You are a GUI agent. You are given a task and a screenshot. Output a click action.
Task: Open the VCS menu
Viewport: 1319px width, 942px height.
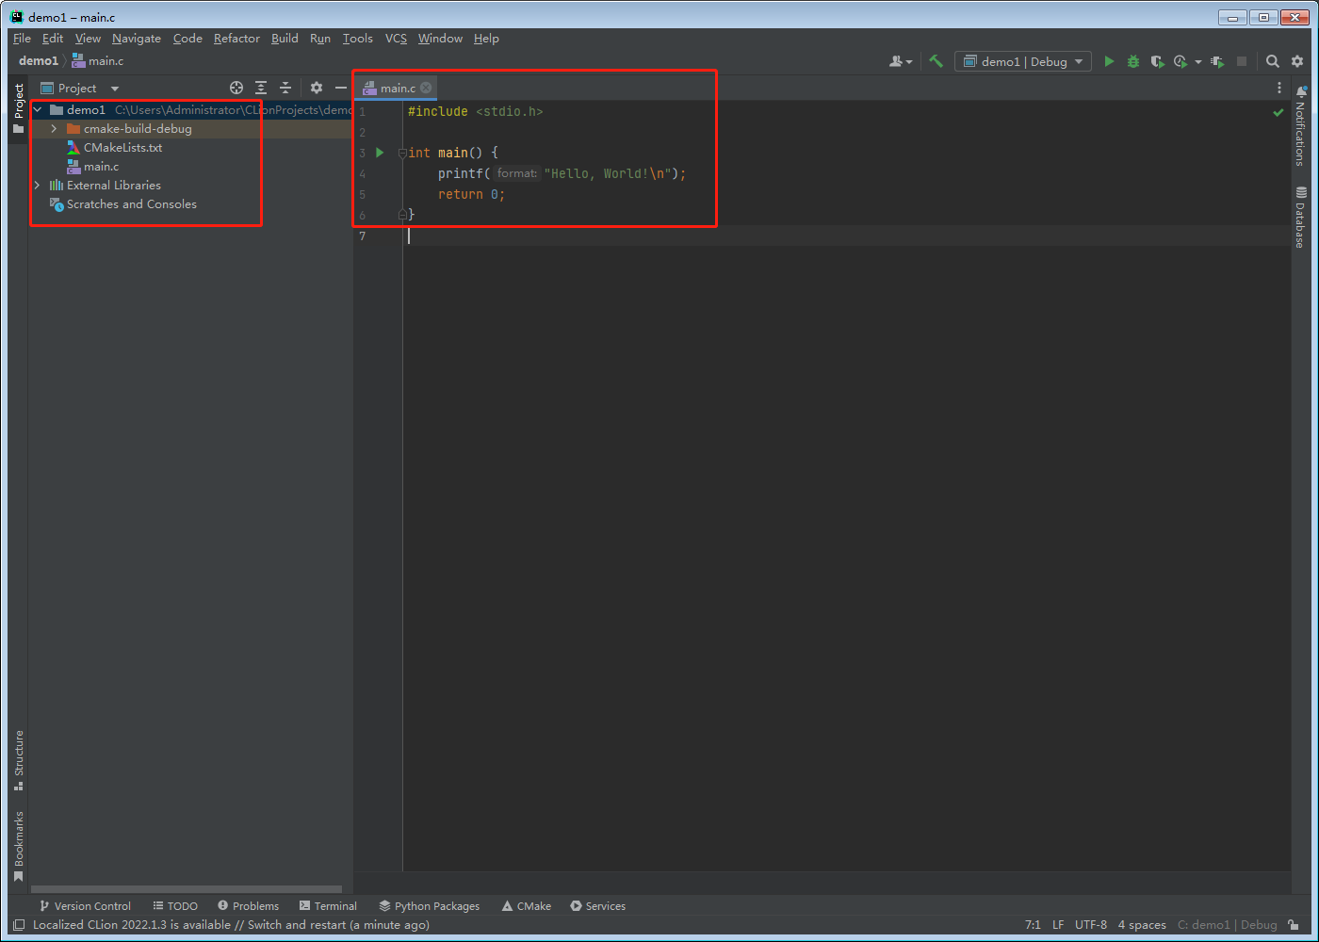click(x=396, y=39)
